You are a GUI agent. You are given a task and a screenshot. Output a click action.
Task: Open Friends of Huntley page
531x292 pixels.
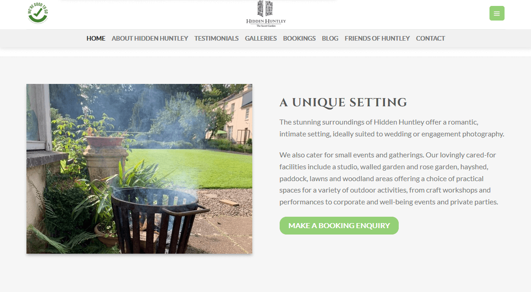pos(377,38)
